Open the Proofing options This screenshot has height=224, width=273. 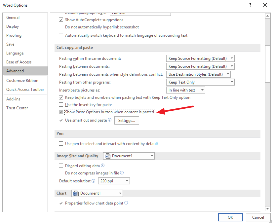coord(25,35)
